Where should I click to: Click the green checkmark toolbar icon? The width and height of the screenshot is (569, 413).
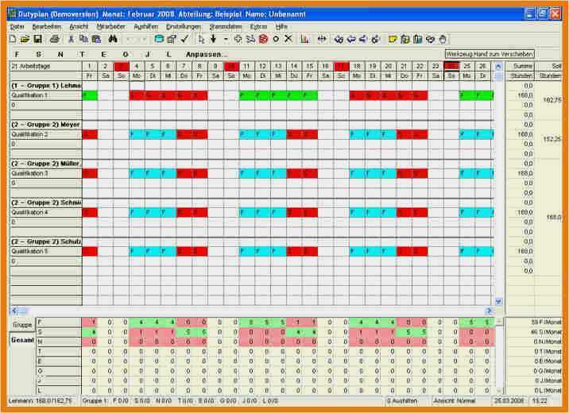[184, 39]
